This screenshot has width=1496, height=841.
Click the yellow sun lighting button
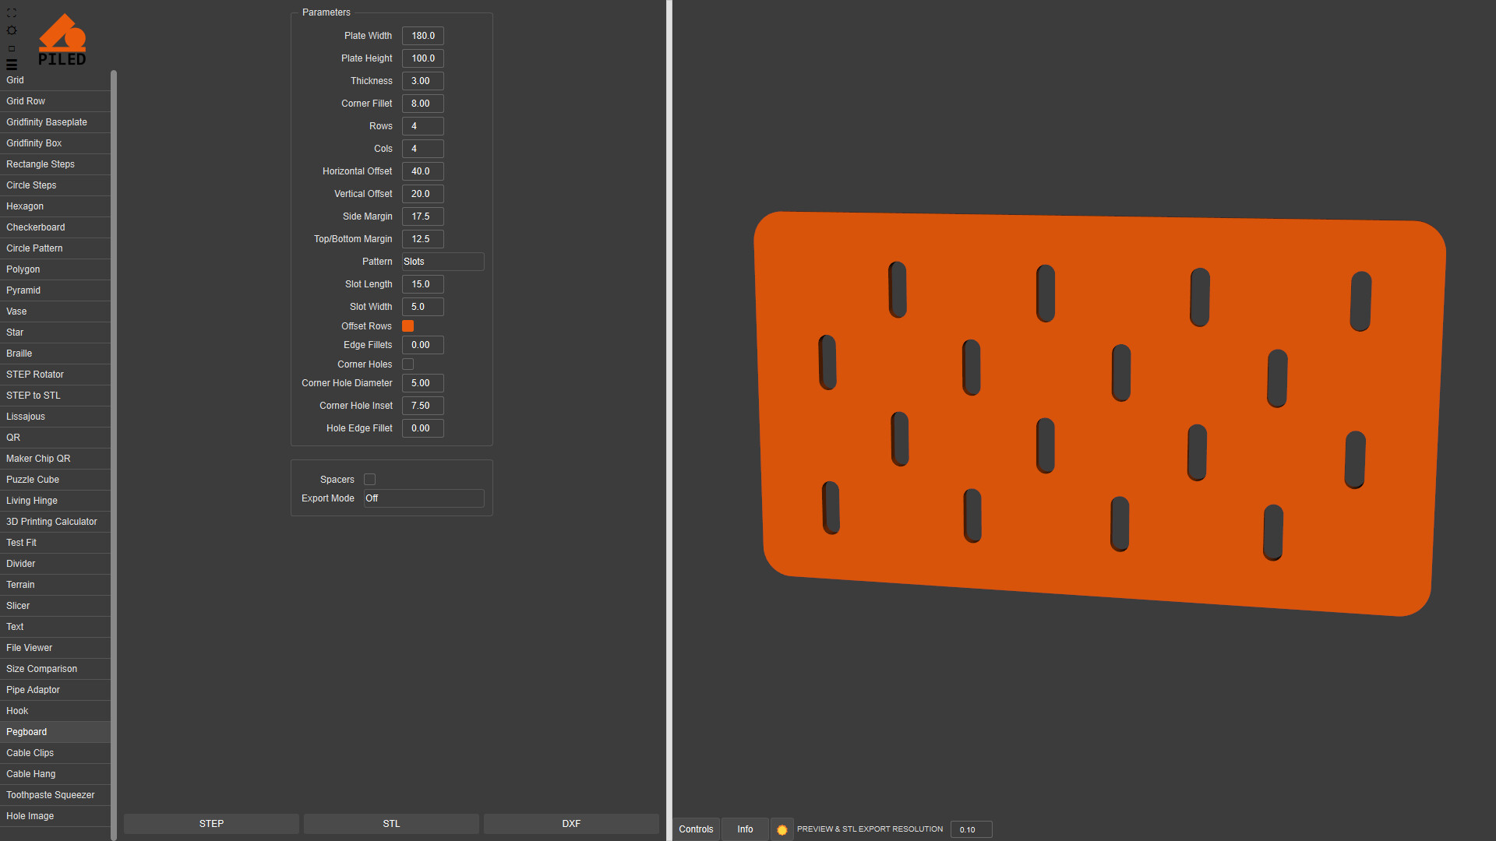[782, 829]
